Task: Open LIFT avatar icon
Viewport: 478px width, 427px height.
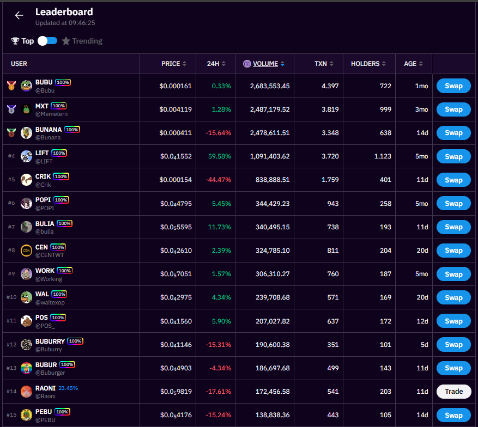Action: coord(26,156)
